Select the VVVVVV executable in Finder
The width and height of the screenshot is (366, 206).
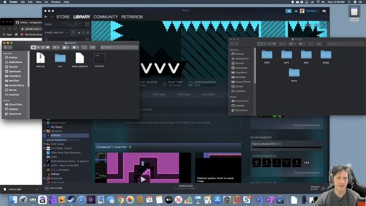(x=100, y=60)
